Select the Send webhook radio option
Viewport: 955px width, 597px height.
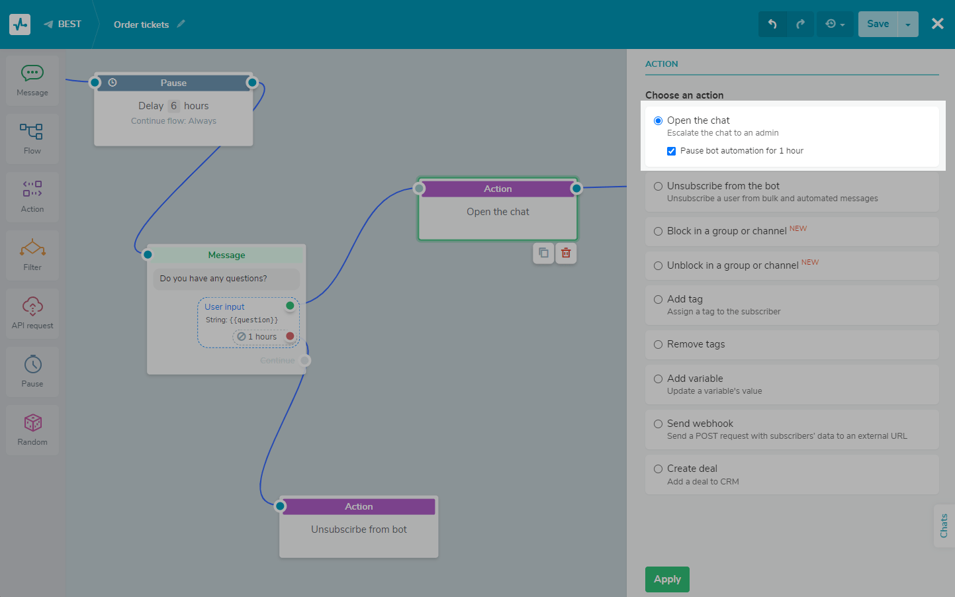pos(658,424)
